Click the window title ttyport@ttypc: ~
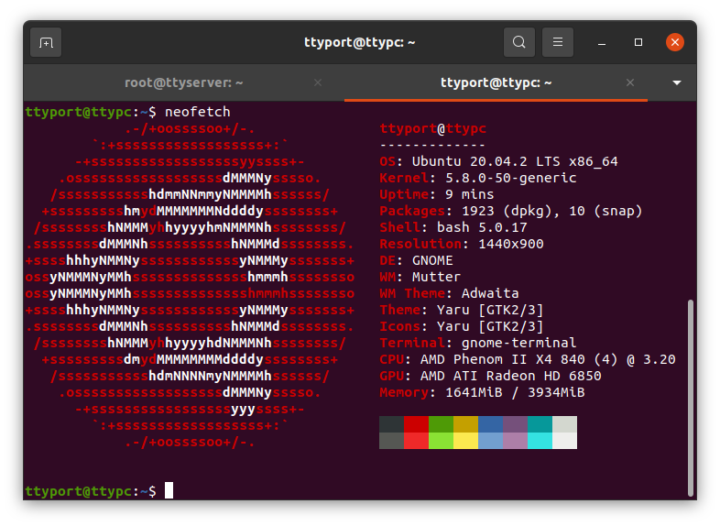Viewport: 720px width, 526px height. (x=359, y=42)
